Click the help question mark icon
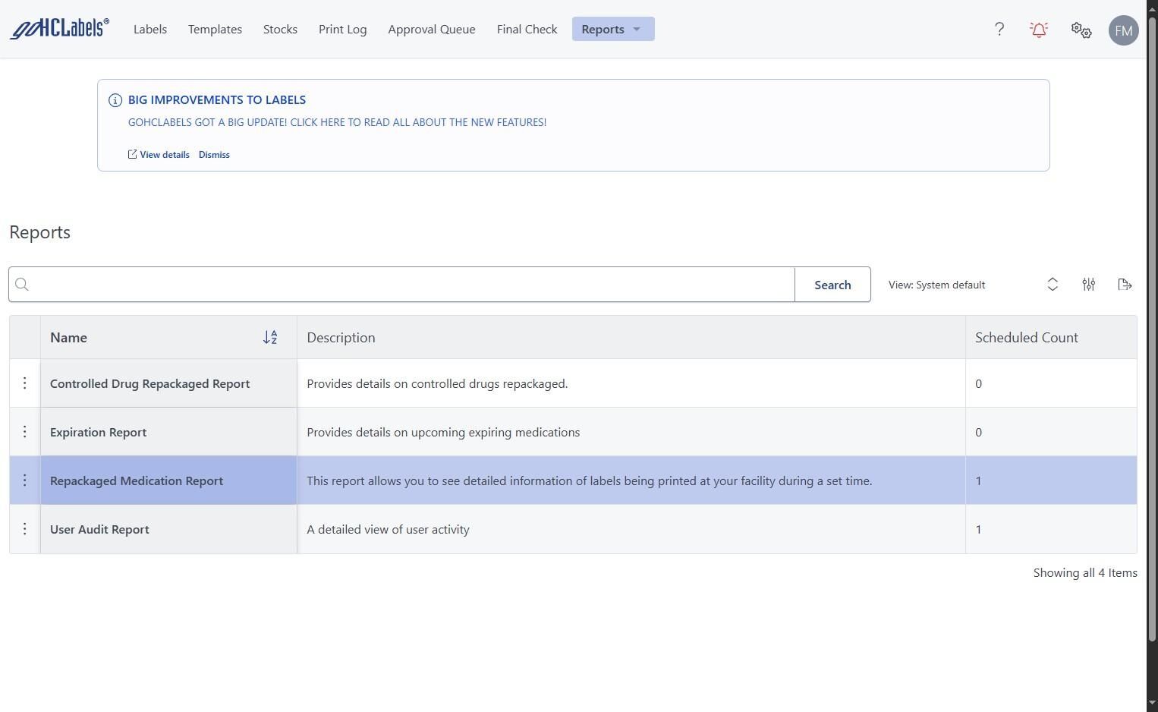 999,30
